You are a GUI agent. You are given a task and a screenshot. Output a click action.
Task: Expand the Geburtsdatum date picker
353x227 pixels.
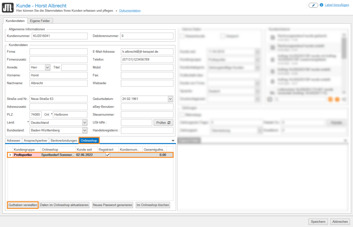(170, 99)
